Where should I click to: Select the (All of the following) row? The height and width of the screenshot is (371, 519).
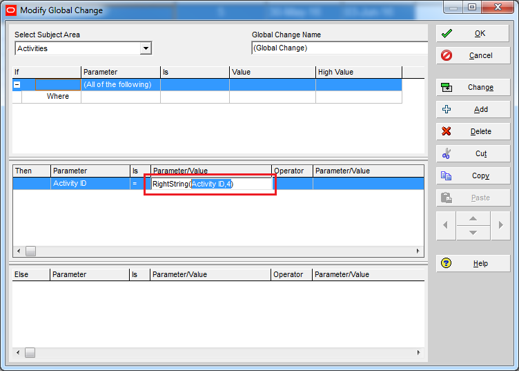click(x=120, y=85)
